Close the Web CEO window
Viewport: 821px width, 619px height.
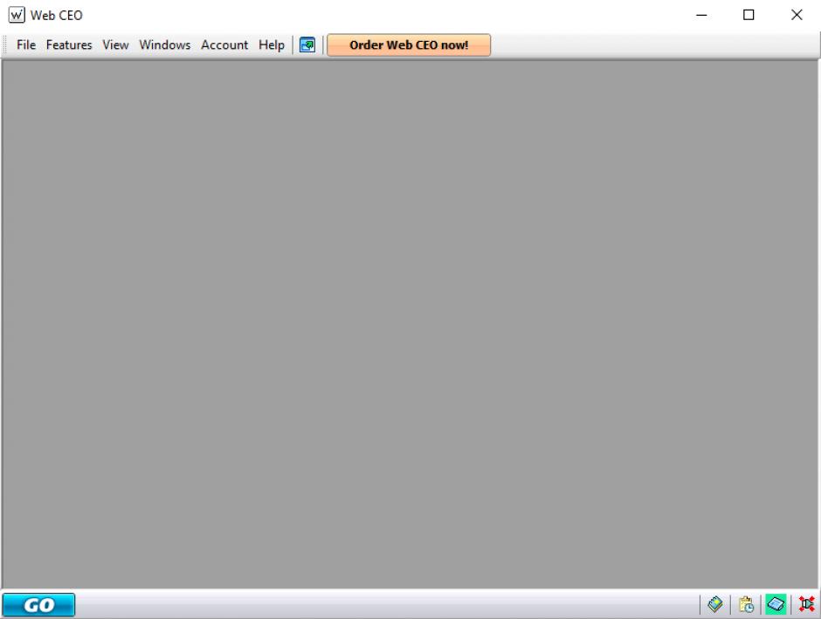click(797, 15)
